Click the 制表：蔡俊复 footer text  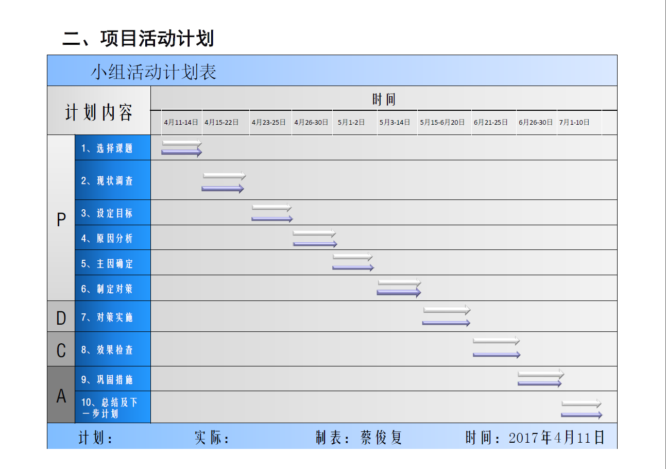(x=359, y=438)
